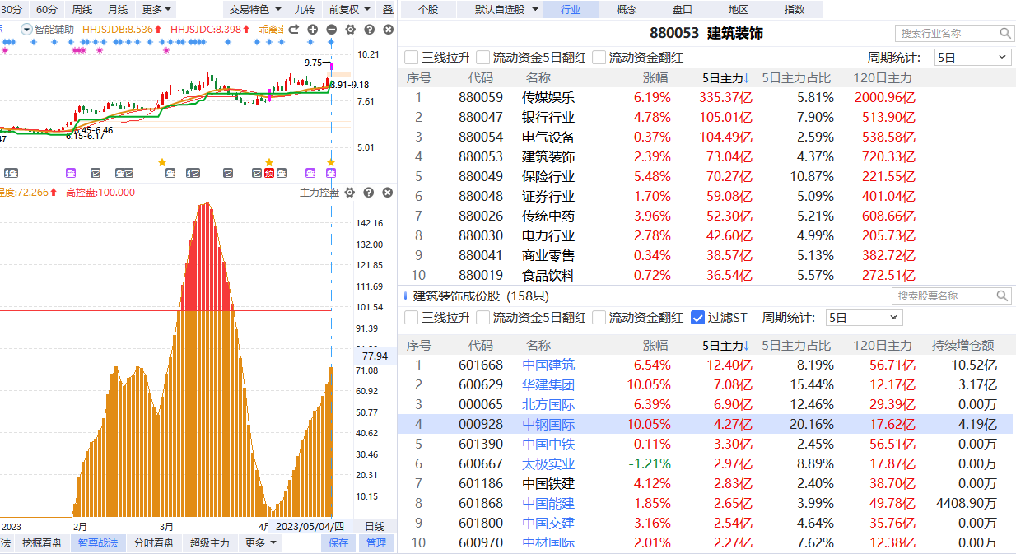This screenshot has height=554, width=1016.
Task: Expand the 智能辅助 round dropdown icon
Action: click(27, 30)
